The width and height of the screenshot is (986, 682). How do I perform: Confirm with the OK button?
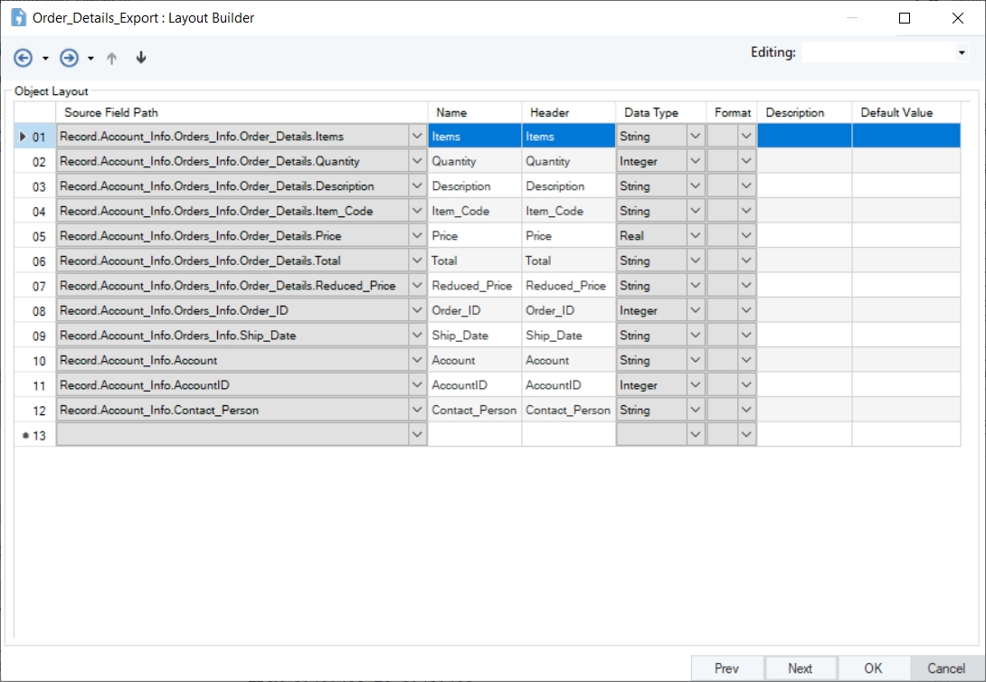tap(873, 668)
